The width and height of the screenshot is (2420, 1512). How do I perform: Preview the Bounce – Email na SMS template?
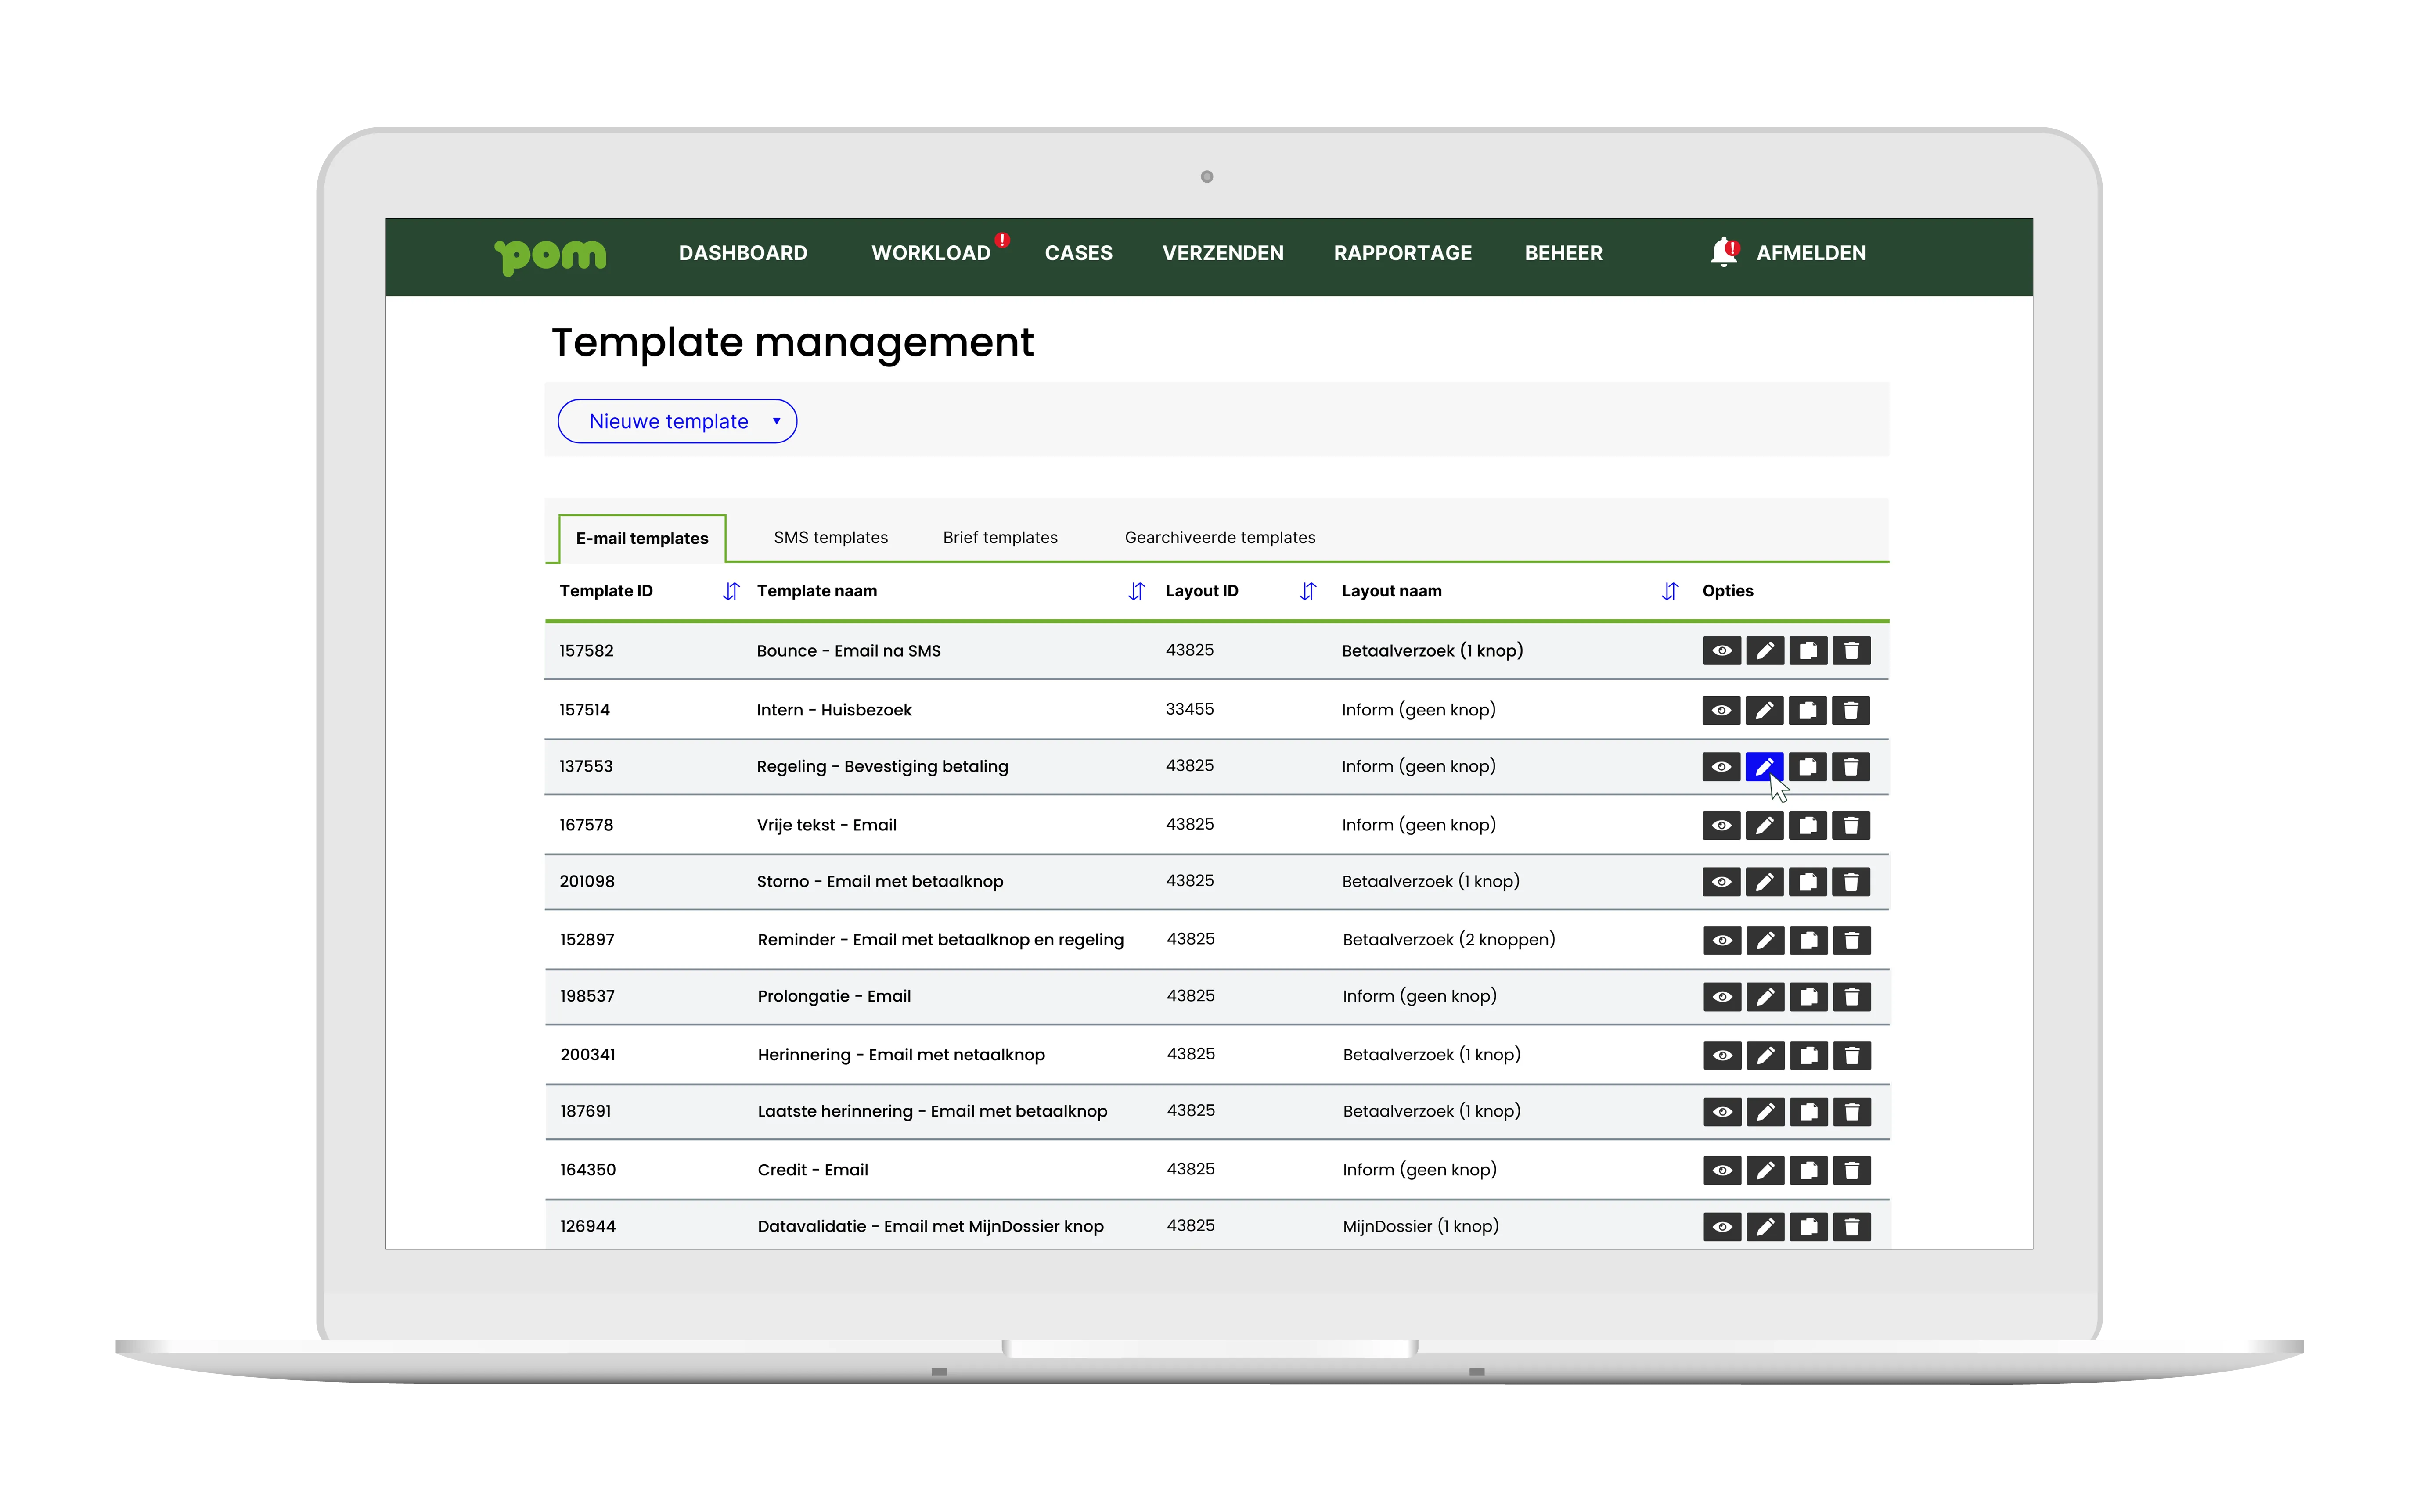pyautogui.click(x=1722, y=651)
